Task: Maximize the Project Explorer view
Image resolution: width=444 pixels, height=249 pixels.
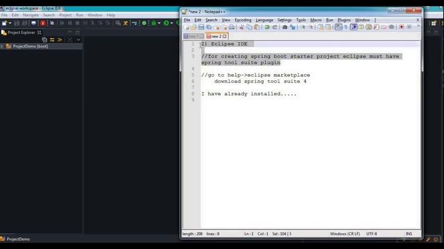Action: [x=77, y=33]
